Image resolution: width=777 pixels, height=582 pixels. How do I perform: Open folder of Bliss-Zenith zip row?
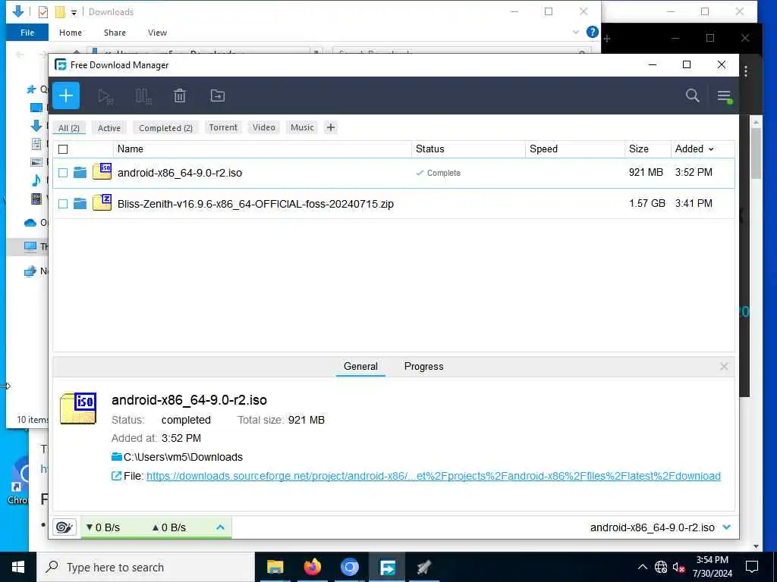pyautogui.click(x=80, y=203)
